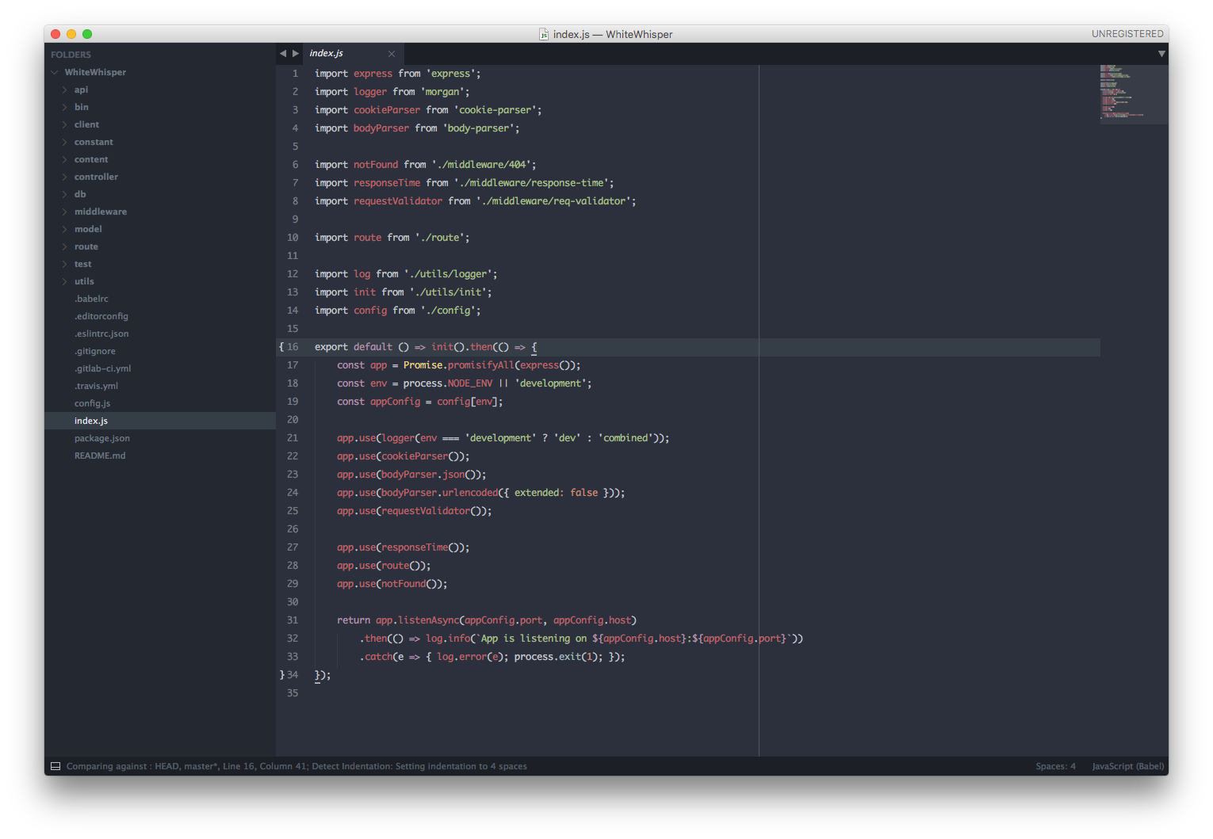
Task: Click the forward navigation arrow in tab bar
Action: click(296, 54)
